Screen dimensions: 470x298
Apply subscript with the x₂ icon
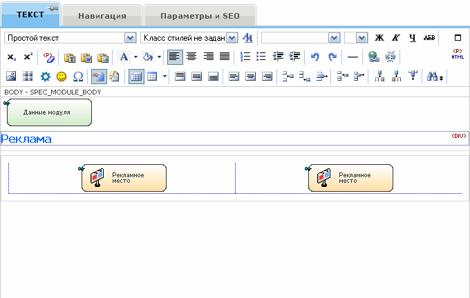tap(12, 57)
